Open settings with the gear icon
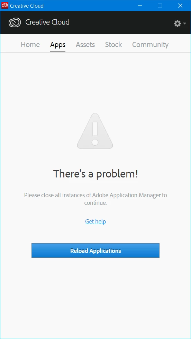Viewport: 191px width, 339px height. tap(178, 24)
